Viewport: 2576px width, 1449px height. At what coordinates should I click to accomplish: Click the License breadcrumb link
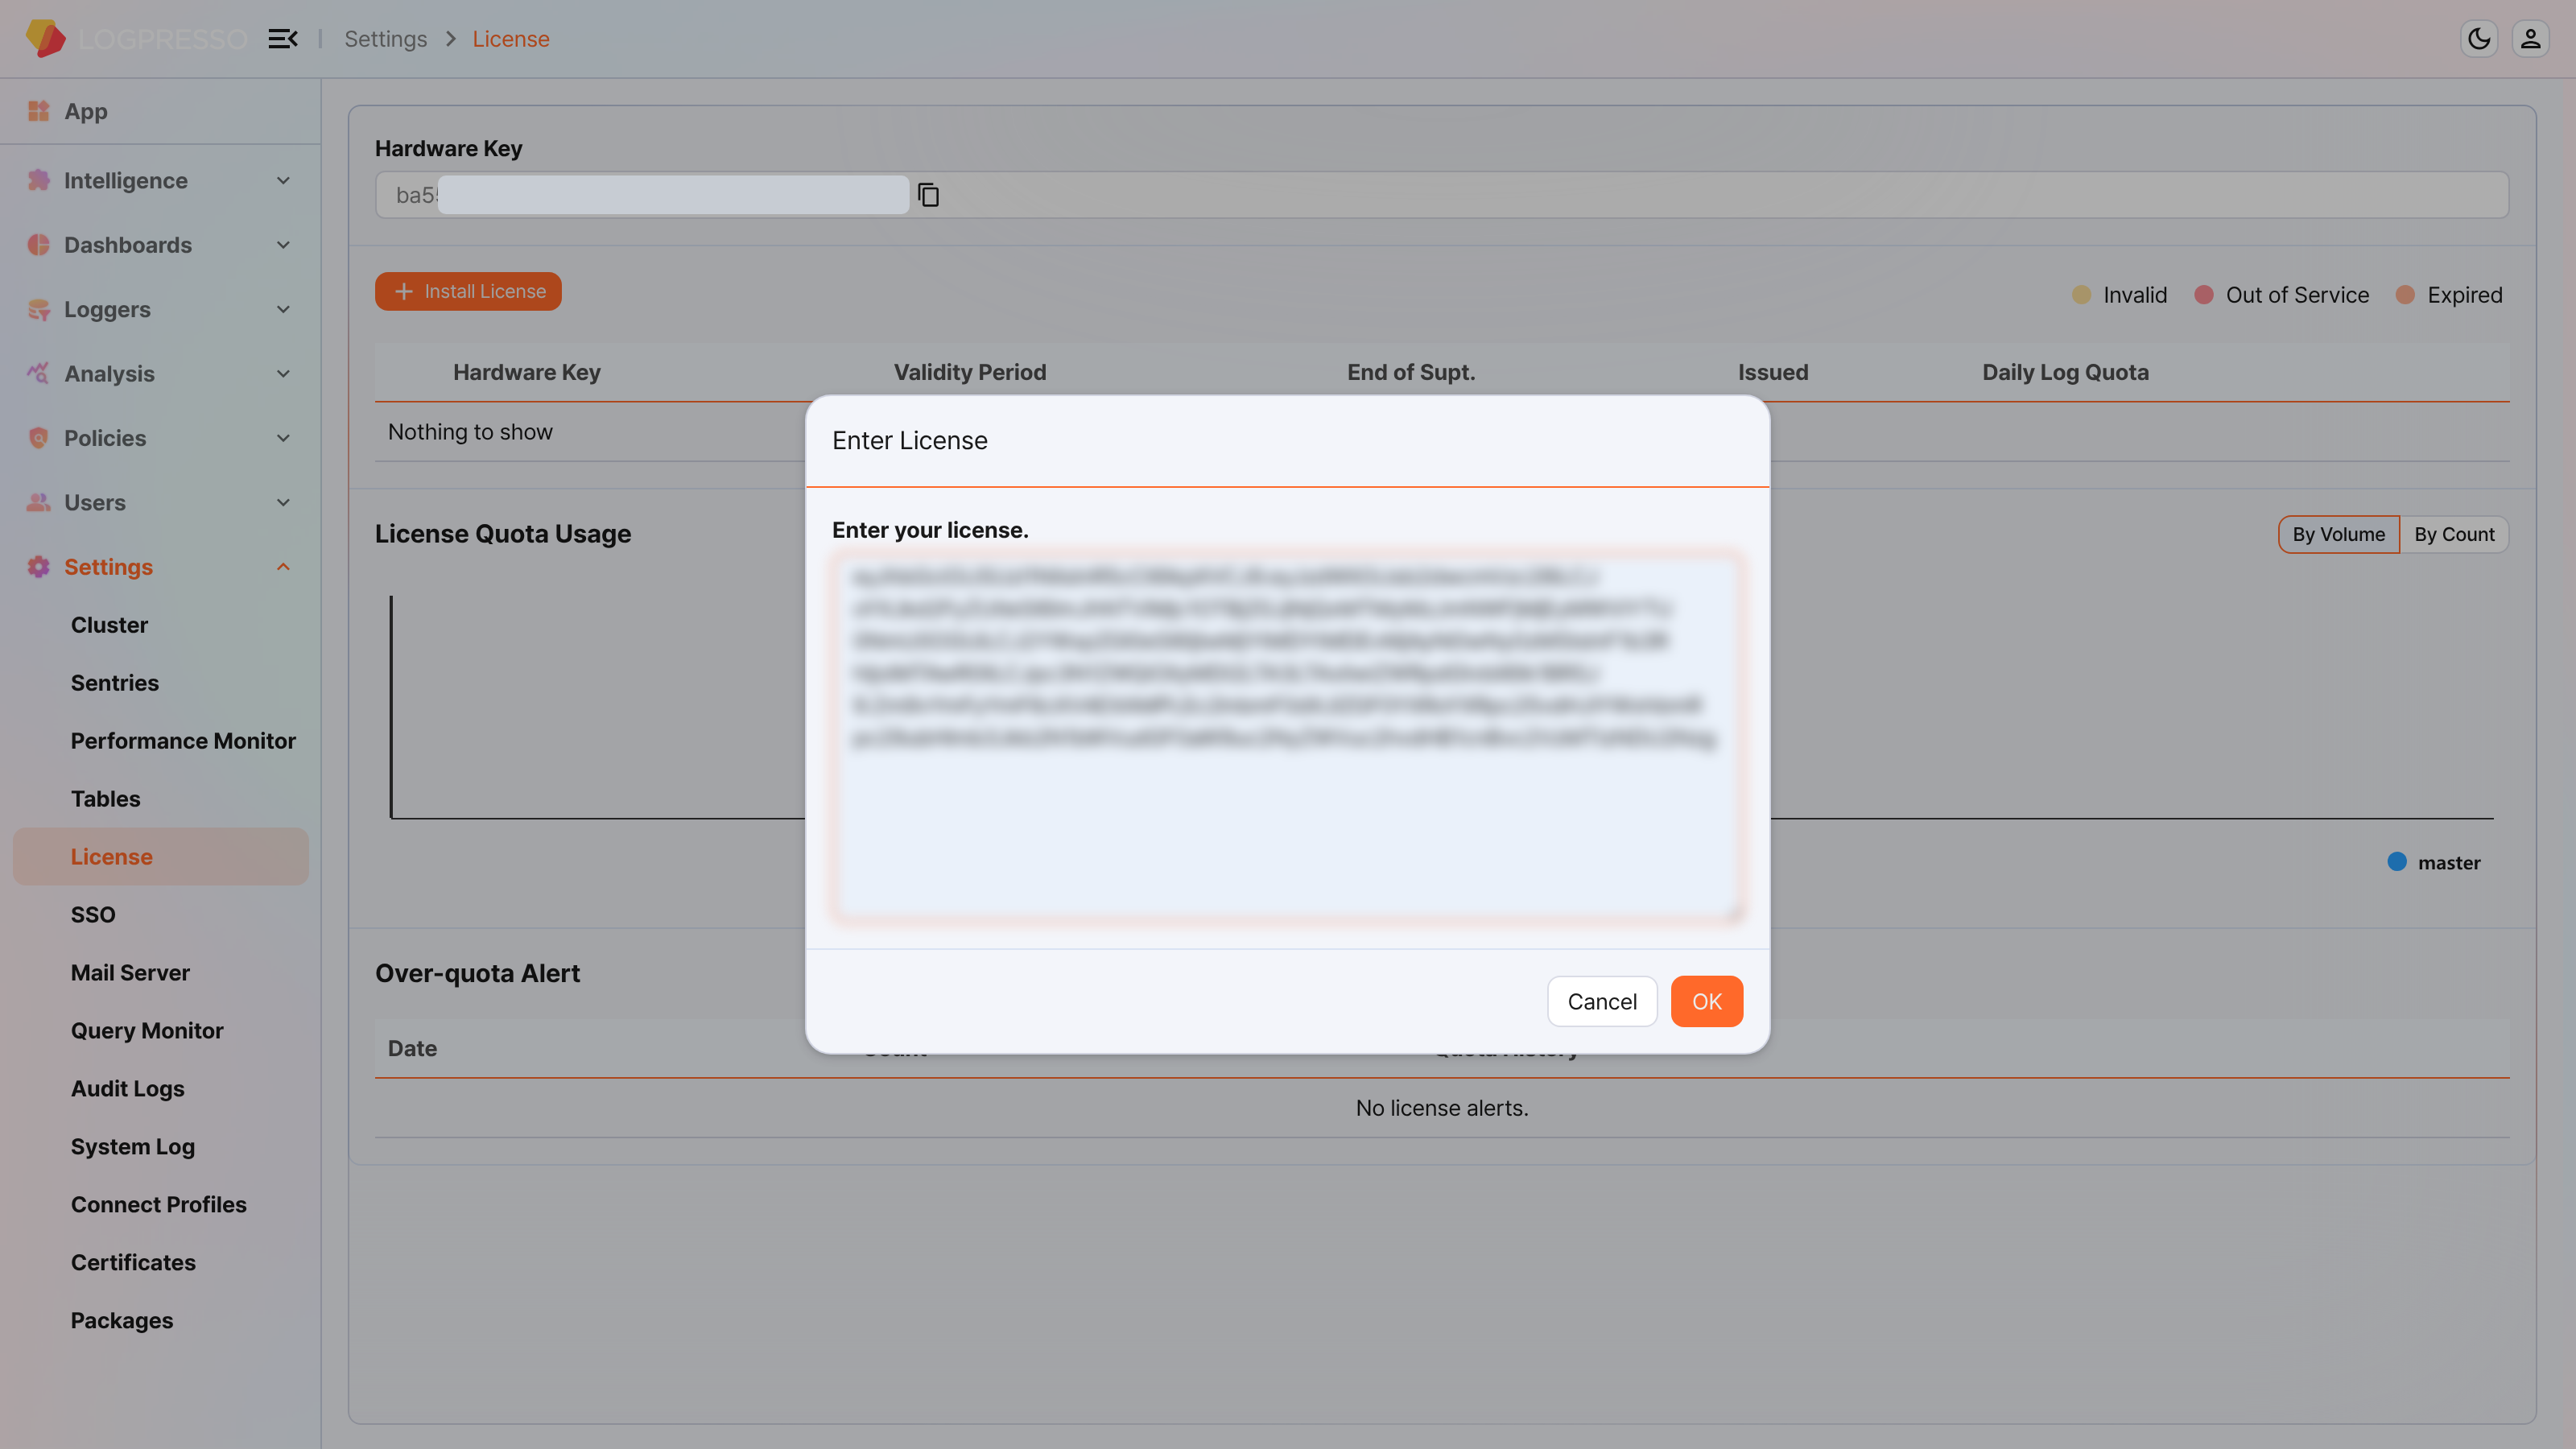click(511, 39)
